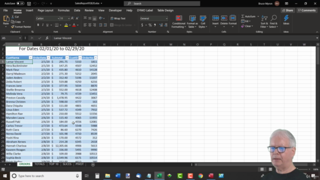This screenshot has height=180, width=320.
Task: Align text to the right
Action: click(94, 25)
